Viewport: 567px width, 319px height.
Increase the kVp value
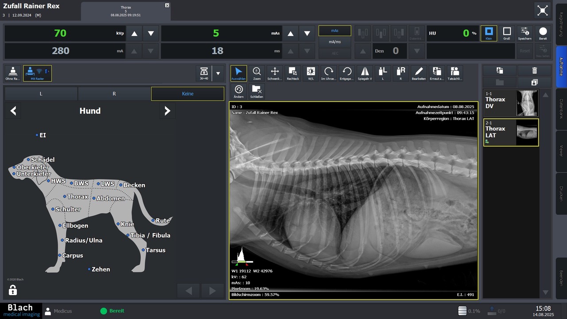[135, 34]
